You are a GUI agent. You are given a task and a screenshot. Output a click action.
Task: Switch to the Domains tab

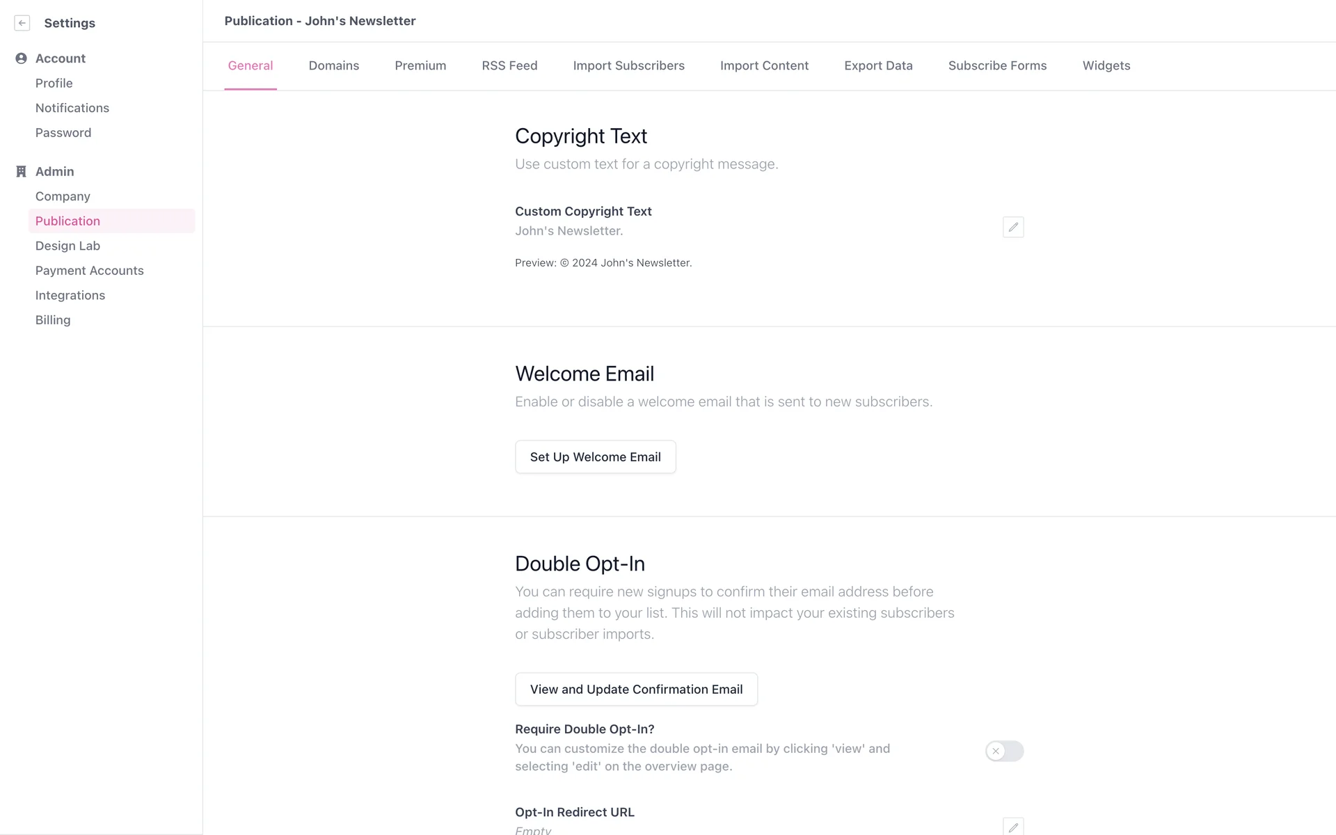pyautogui.click(x=334, y=65)
